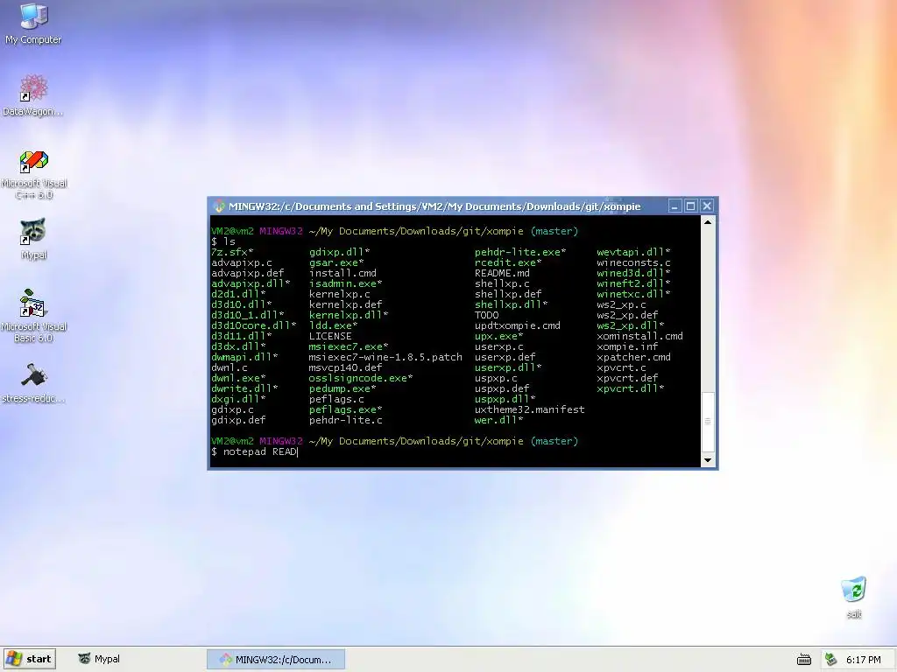Click on shellxp.dll* in the listing

pos(511,304)
